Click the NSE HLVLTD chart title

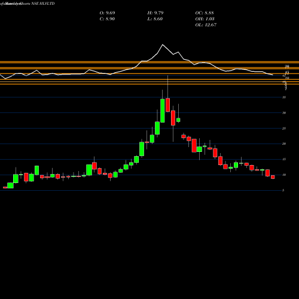[43, 4]
